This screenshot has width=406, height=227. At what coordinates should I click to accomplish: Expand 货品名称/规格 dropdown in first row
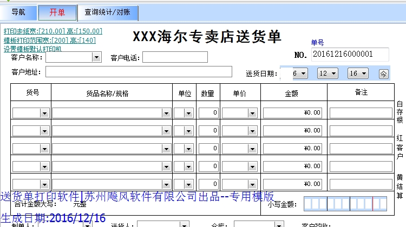point(166,113)
